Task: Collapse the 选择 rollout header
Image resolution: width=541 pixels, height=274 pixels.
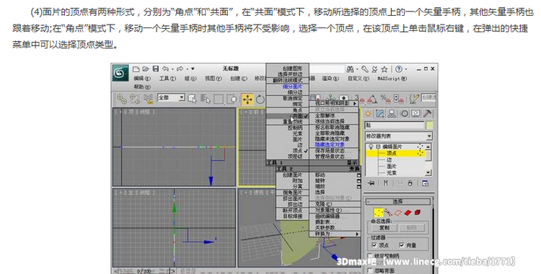Action: [x=397, y=201]
